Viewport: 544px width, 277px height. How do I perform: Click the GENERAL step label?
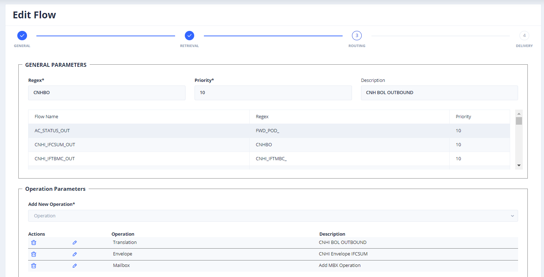coord(22,46)
